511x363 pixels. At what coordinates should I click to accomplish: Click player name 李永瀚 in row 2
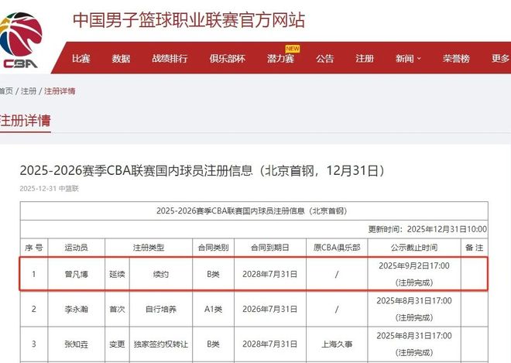pos(76,309)
